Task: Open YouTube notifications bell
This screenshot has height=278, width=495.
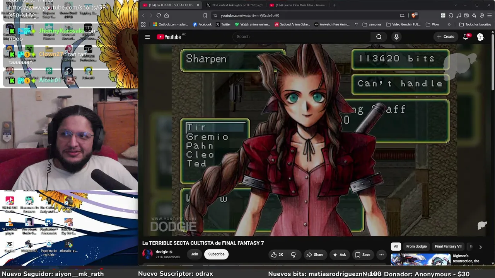Action: (x=466, y=37)
